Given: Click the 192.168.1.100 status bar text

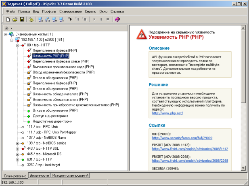Looking at the screenshot, I should point(13,182).
